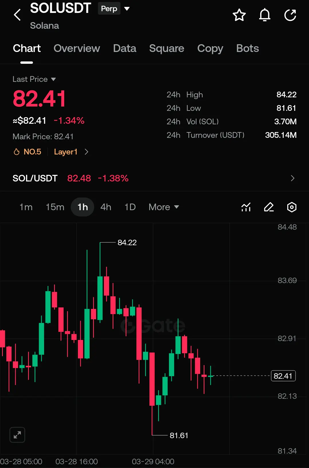Tap the -1.34% change percentage
Image resolution: width=309 pixels, height=468 pixels.
[x=69, y=120]
